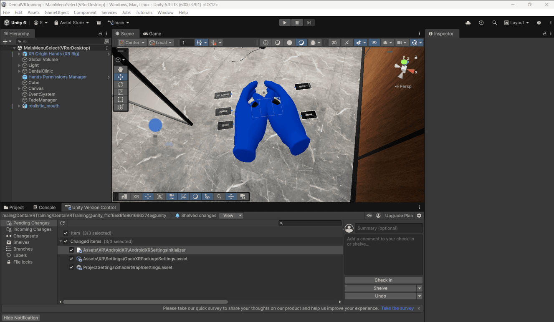Open the global Search magnifier

[x=494, y=23]
